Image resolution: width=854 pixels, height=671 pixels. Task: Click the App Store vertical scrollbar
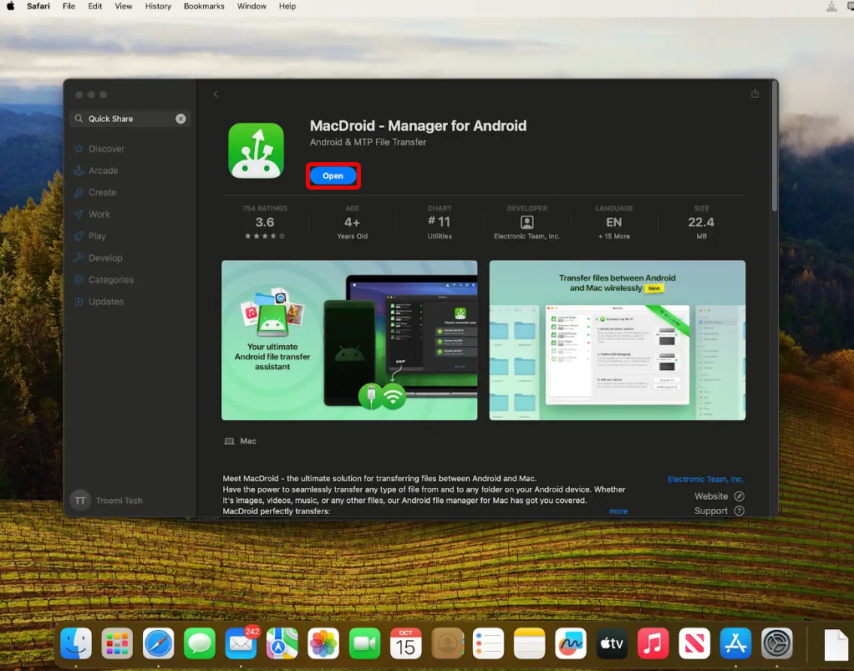[774, 147]
